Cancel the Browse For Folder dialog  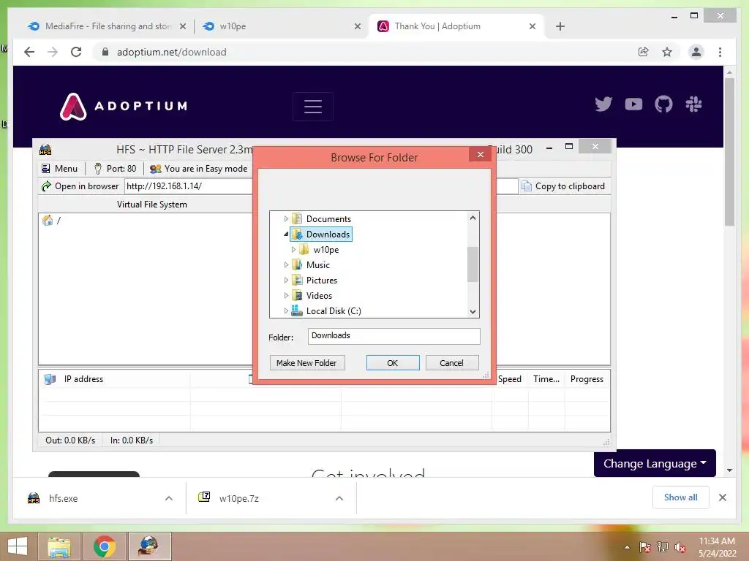451,363
